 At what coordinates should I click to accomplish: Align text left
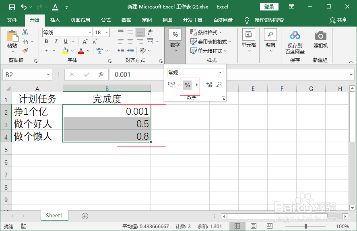click(x=121, y=41)
